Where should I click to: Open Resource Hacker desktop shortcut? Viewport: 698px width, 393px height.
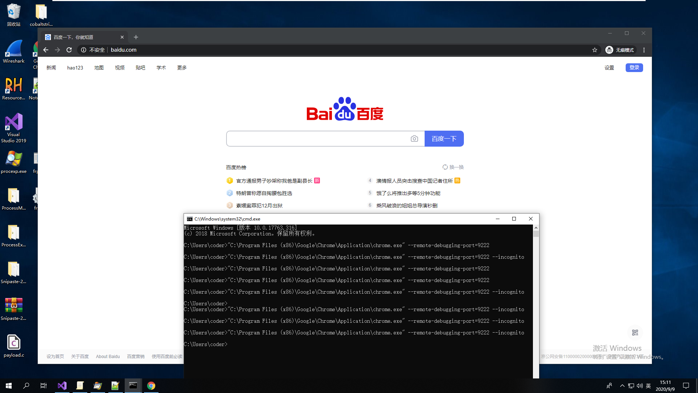[x=14, y=88]
